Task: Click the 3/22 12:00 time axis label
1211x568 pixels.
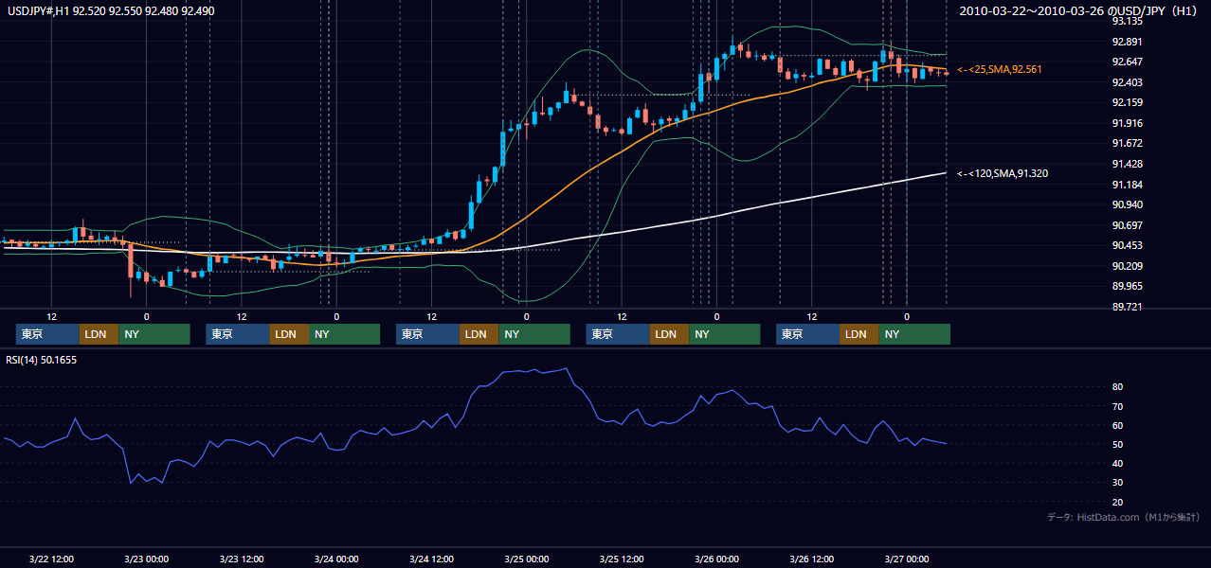Action: click(51, 559)
